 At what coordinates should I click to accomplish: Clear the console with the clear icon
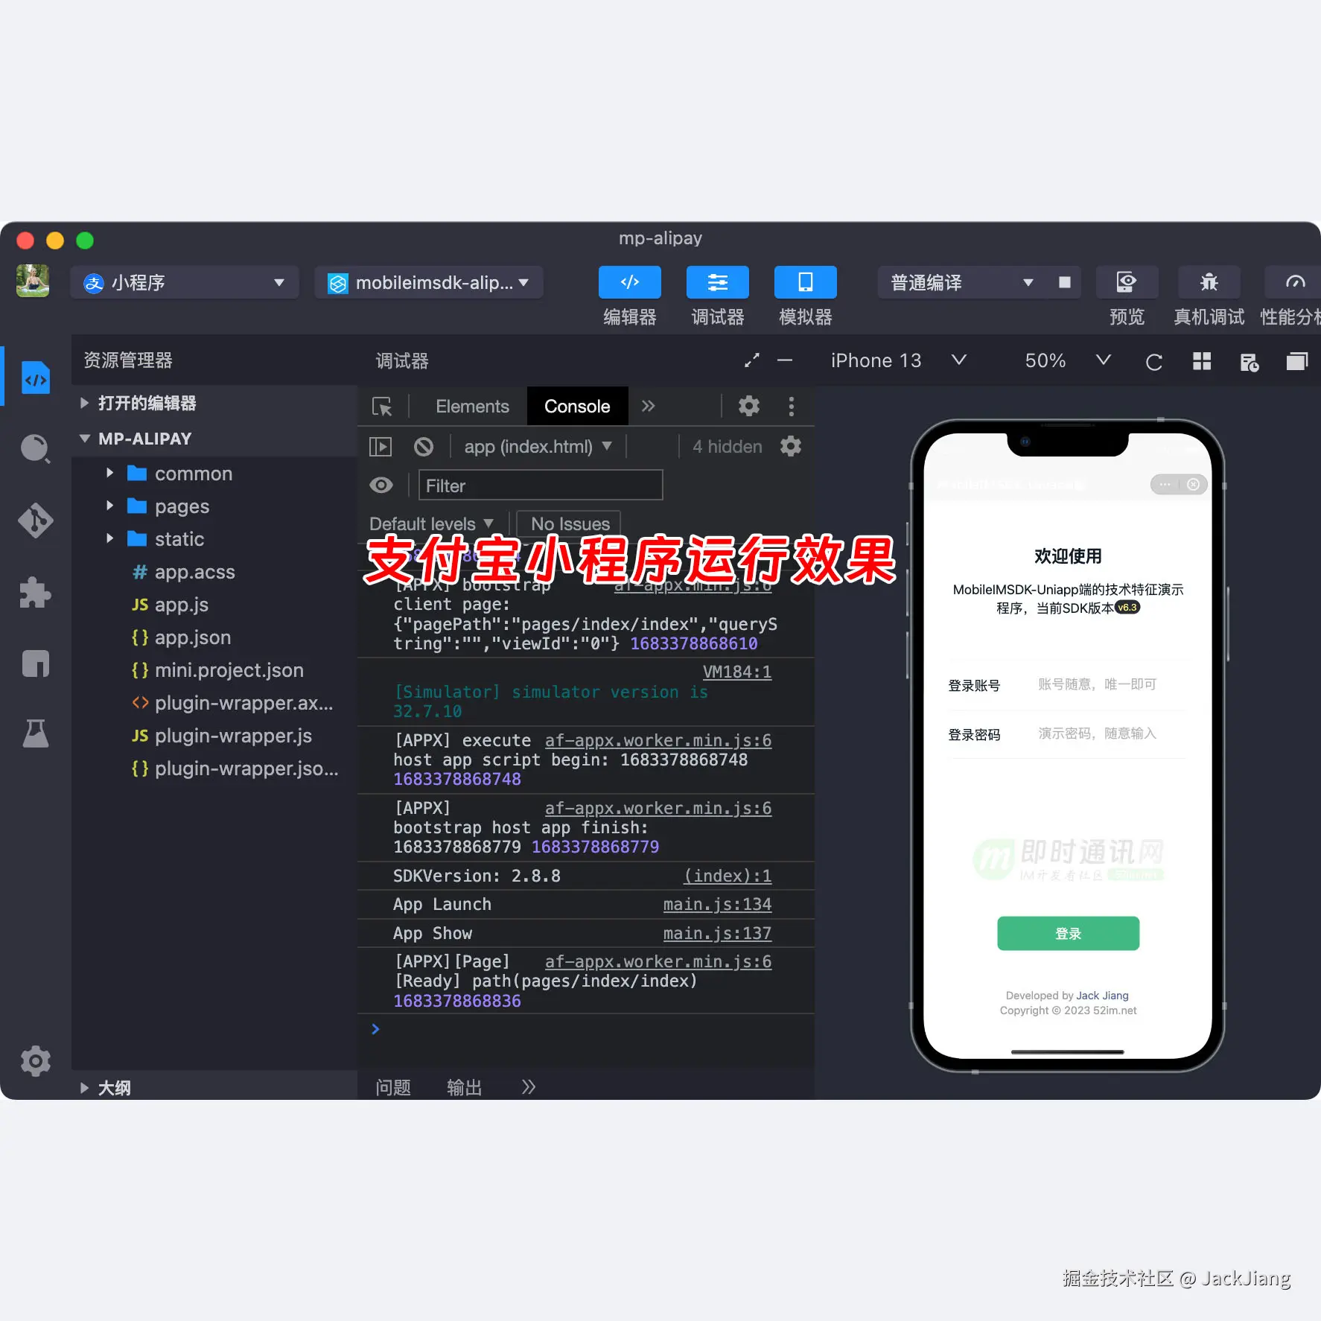(423, 446)
